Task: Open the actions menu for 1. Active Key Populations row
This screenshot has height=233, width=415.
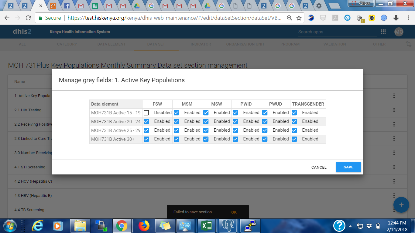Action: click(x=394, y=96)
